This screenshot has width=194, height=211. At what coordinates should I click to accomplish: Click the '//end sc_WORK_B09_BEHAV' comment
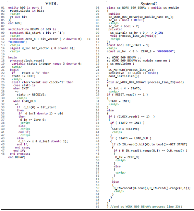(x=146, y=207)
